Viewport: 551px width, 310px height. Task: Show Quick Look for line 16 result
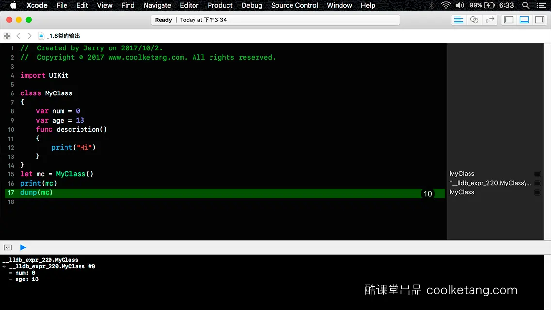point(537,183)
